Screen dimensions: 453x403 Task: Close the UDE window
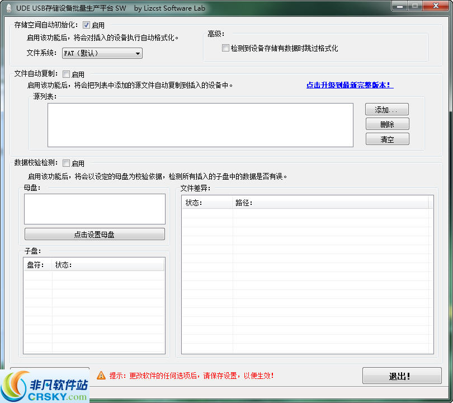click(x=436, y=6)
